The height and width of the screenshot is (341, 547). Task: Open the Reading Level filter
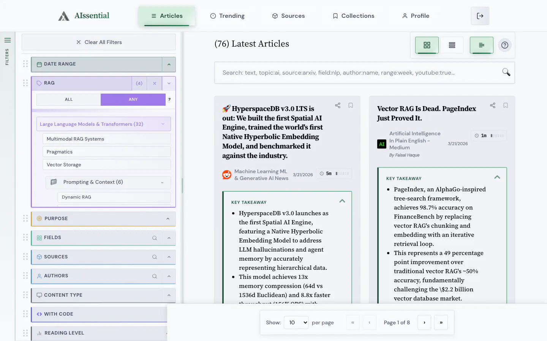(99, 333)
